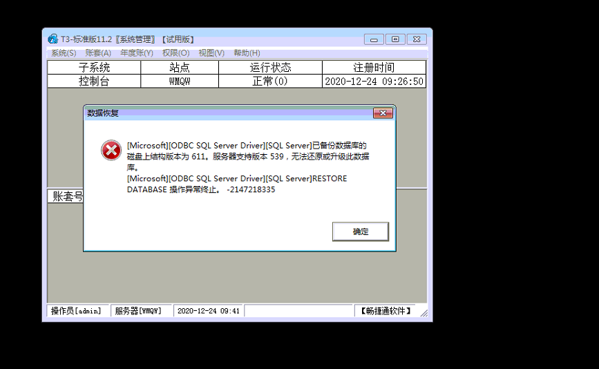Screen dimensions: 599x369
Task: Click the T3 application icon in title bar
Action: (x=53, y=39)
